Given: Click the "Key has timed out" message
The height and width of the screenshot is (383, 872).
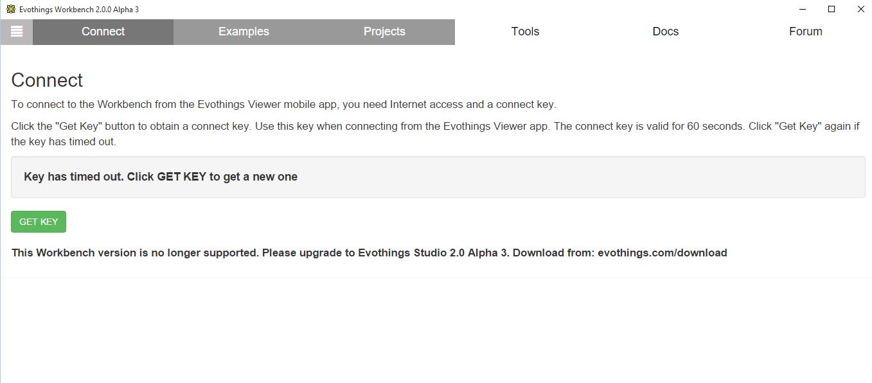Looking at the screenshot, I should [x=161, y=177].
